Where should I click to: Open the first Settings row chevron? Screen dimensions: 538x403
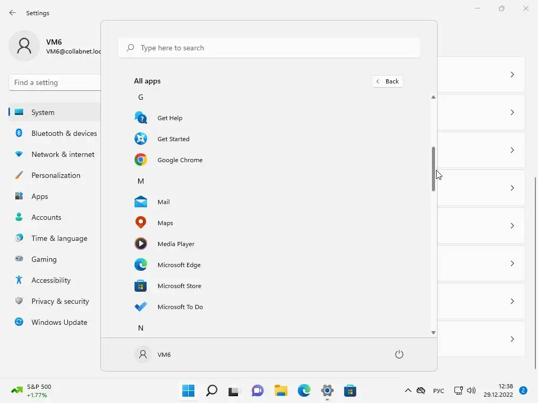coord(512,75)
